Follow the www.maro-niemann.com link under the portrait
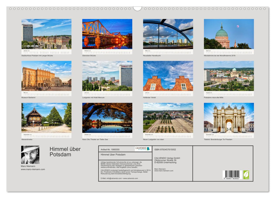This screenshot has width=275, height=198. pos(33,169)
